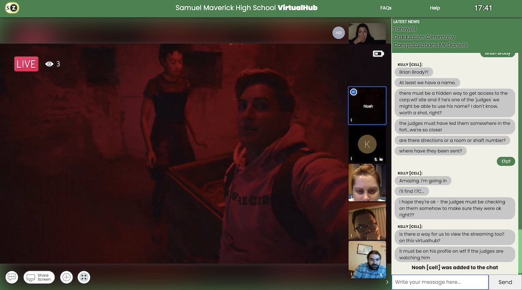Open the Help menu item
Viewport: 522px width, 290px height.
click(x=435, y=8)
